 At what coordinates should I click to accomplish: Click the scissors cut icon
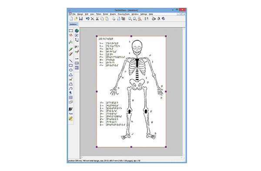pyautogui.click(x=97, y=19)
